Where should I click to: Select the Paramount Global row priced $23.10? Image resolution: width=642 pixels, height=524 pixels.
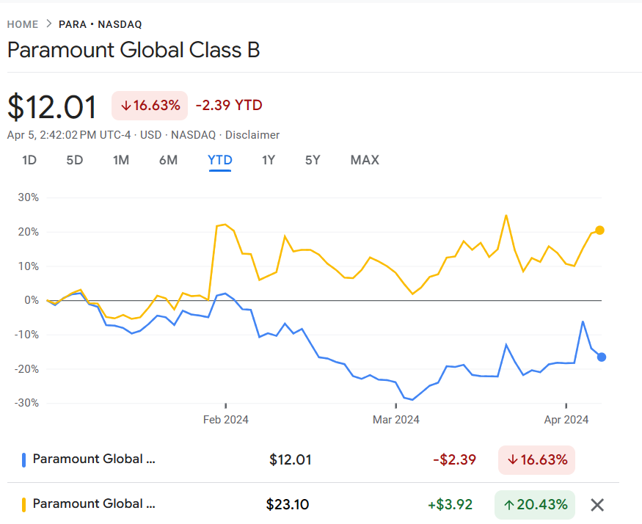(x=313, y=505)
